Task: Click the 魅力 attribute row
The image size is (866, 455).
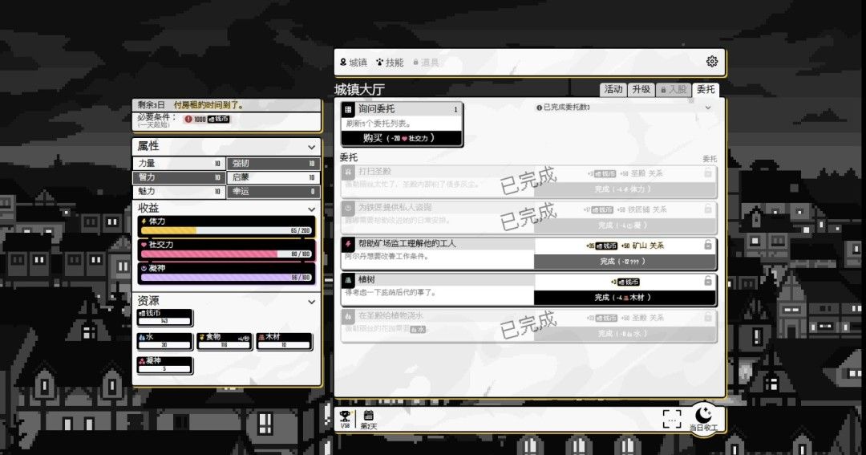Action: pos(178,191)
